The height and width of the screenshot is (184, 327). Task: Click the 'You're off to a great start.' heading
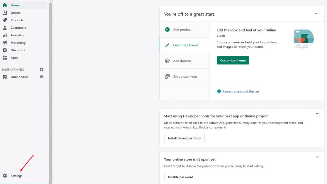click(x=190, y=14)
